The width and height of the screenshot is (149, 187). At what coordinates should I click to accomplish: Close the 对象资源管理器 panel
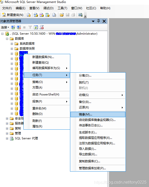[104, 21]
